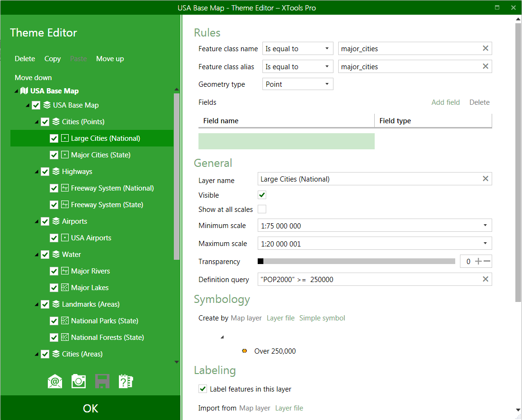Click the fields Delete link
This screenshot has width=522, height=420.
point(479,102)
